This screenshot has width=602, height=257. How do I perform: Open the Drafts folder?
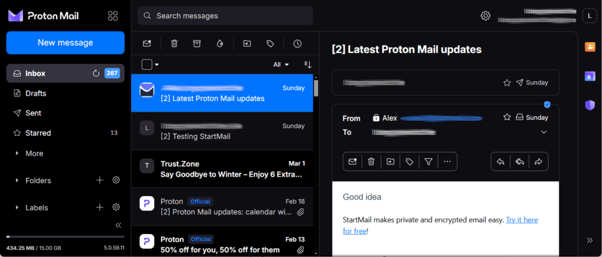[65, 93]
